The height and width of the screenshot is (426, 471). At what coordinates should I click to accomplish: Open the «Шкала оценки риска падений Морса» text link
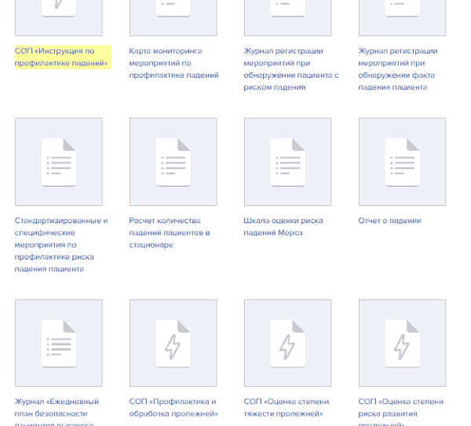click(x=283, y=226)
